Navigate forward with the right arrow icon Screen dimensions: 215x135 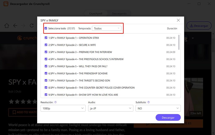[x=23, y=26]
